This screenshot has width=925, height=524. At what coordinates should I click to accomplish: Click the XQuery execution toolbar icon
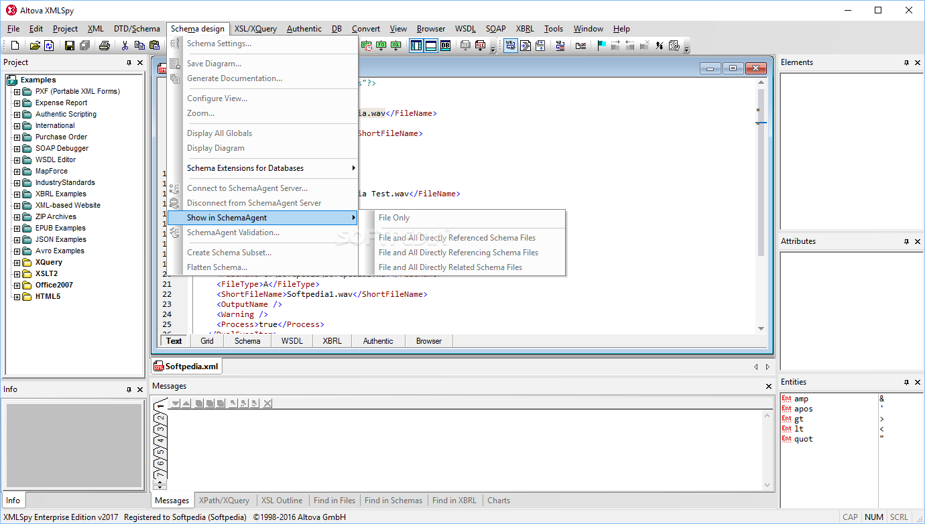click(x=396, y=46)
